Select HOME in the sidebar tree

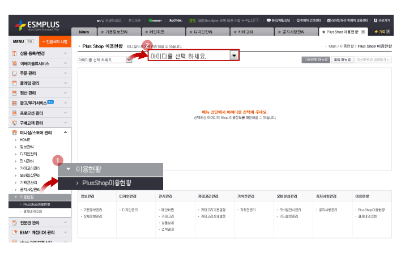coord(25,140)
